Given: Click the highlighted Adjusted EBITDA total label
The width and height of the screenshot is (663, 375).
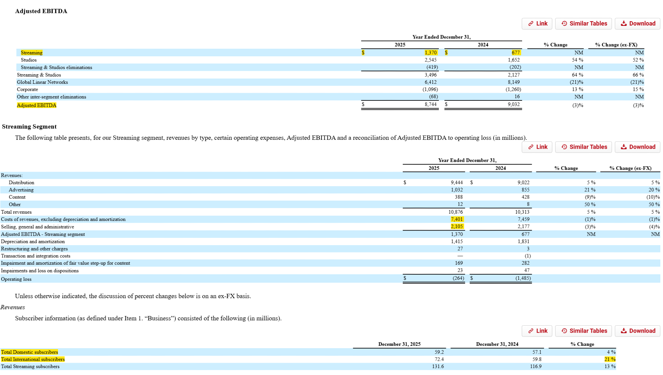Looking at the screenshot, I should pyautogui.click(x=36, y=105).
